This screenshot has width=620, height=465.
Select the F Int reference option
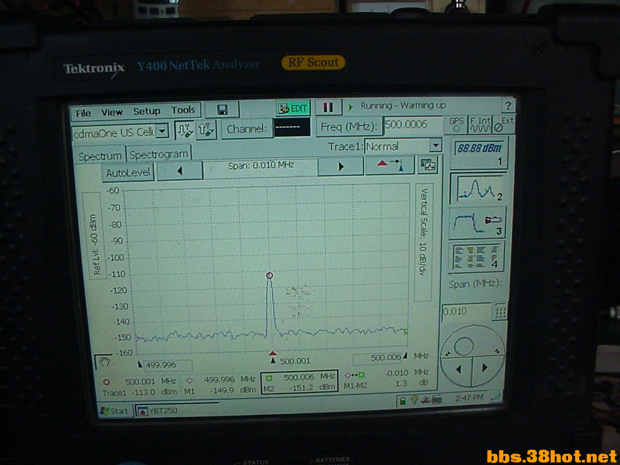point(480,125)
